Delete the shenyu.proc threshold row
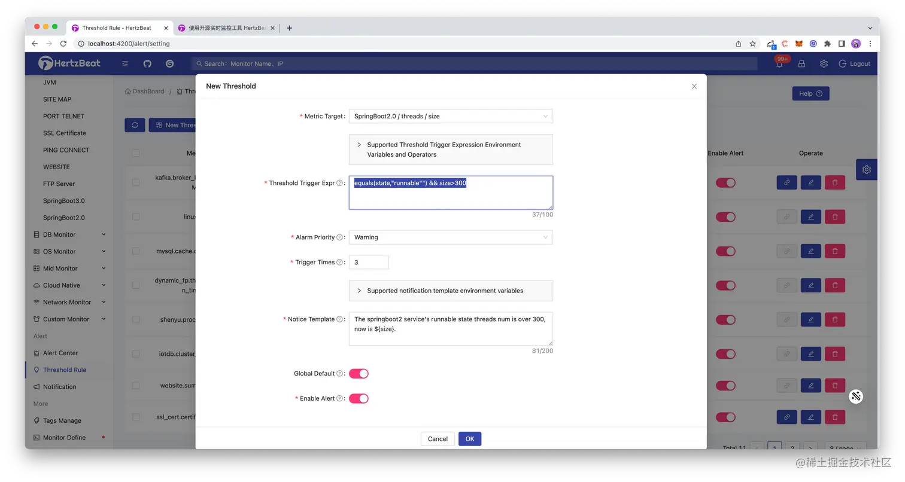The width and height of the screenshot is (905, 482). pyautogui.click(x=835, y=320)
